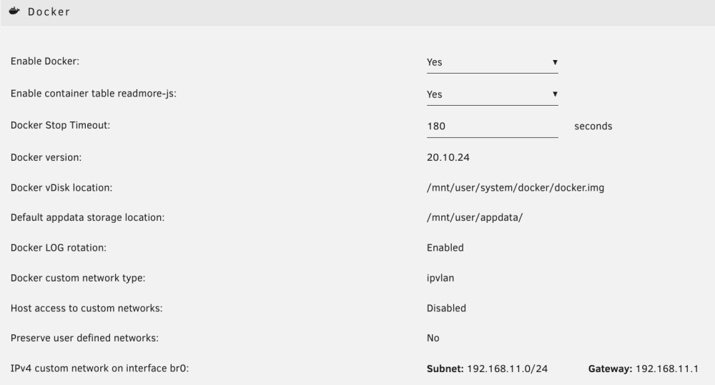Focus the Docker Stop Timeout field
Screen dimensions: 715x385
pos(492,126)
